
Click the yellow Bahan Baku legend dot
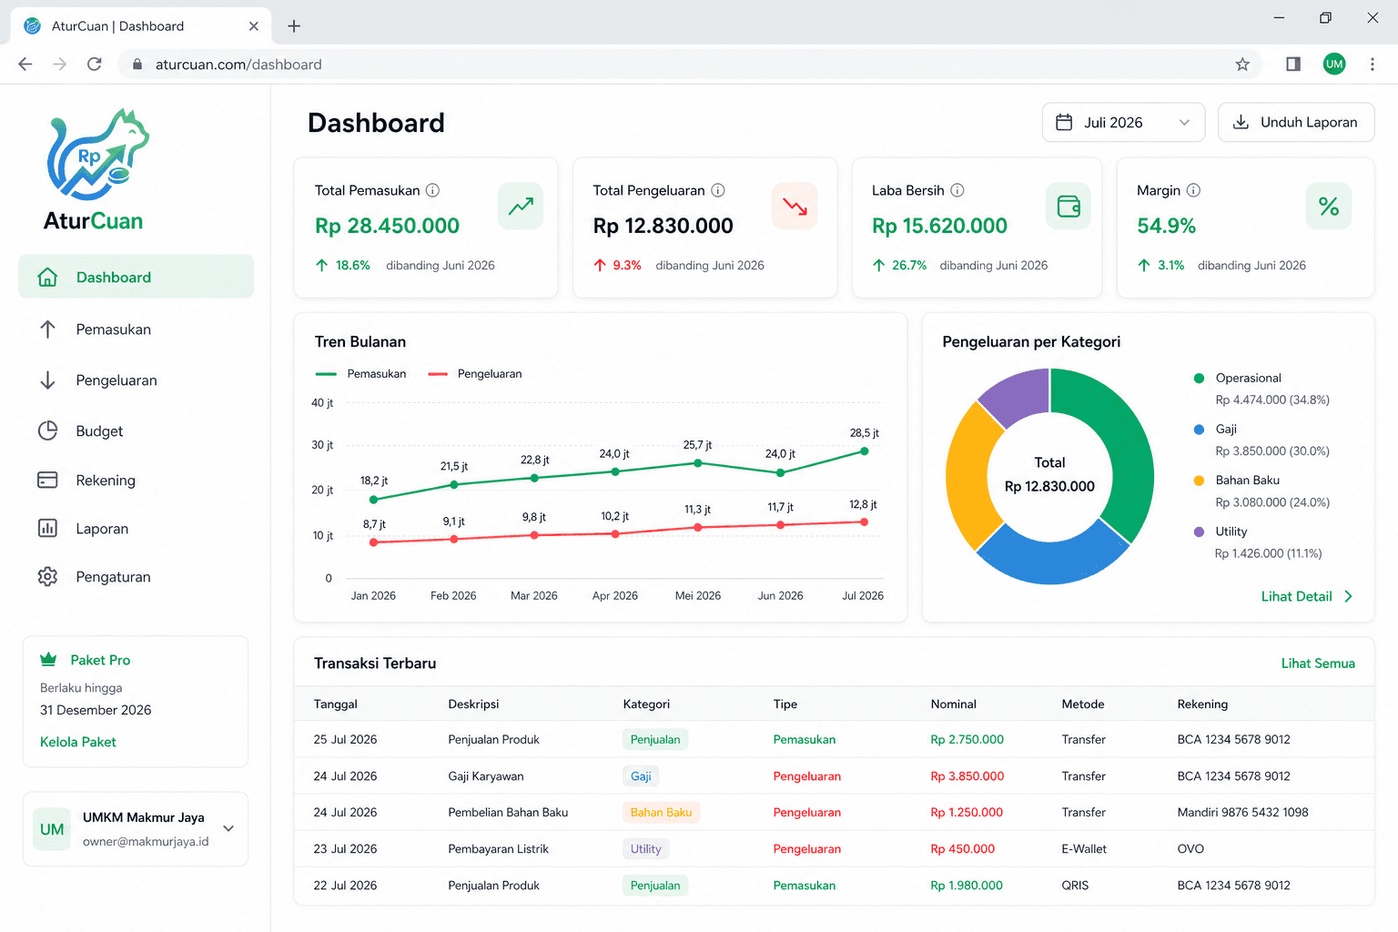pyautogui.click(x=1199, y=480)
